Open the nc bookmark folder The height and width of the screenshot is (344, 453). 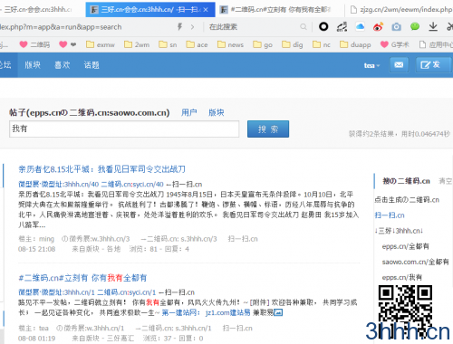pyautogui.click(x=322, y=44)
